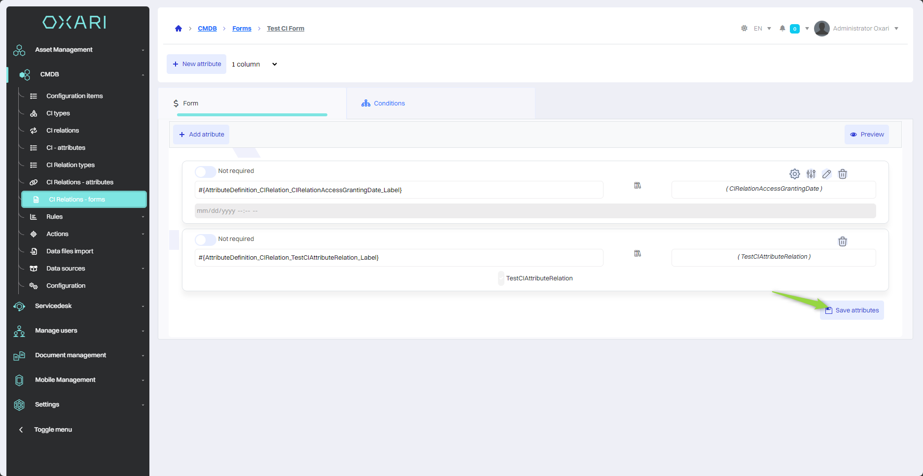Open the EN language dropdown
923x476 pixels.
coord(762,29)
